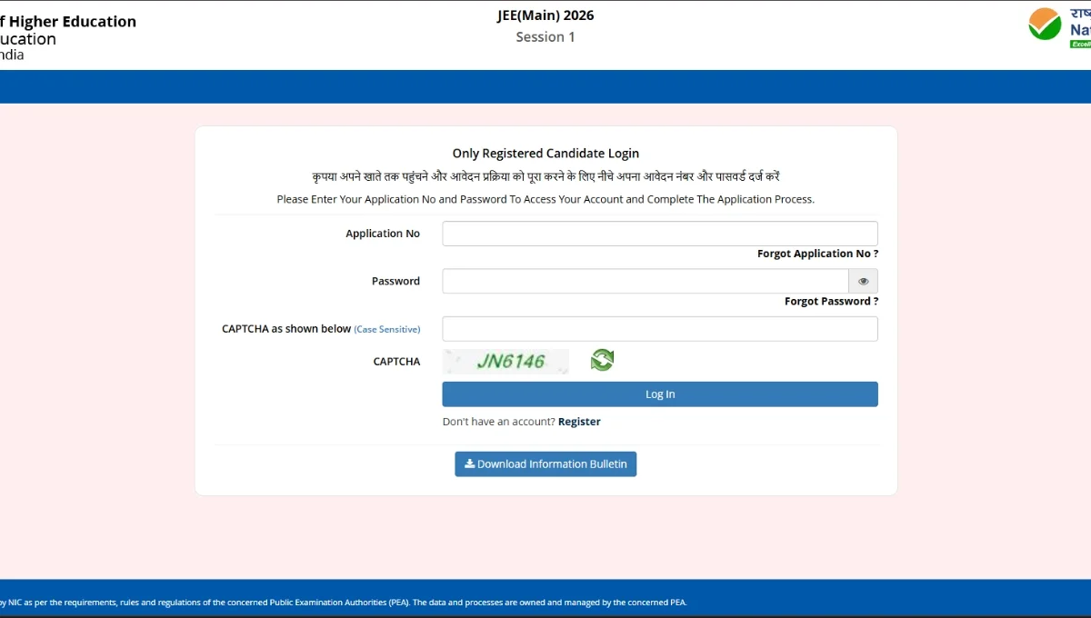Click Download Information Bulletin
1091x618 pixels.
(x=545, y=463)
